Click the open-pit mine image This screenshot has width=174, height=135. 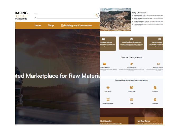click(115, 20)
